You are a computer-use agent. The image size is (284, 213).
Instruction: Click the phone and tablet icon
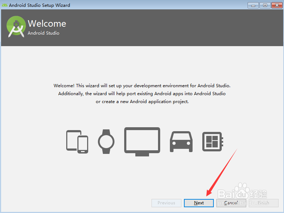[x=77, y=142]
